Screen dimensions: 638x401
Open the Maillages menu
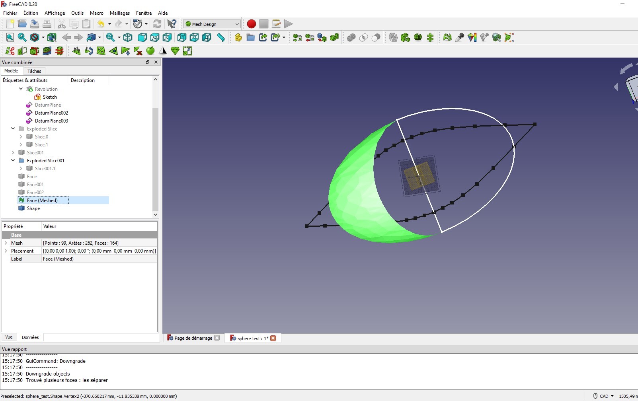[120, 13]
